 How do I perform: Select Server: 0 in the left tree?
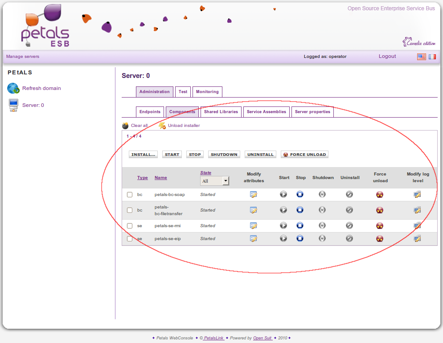coord(33,105)
